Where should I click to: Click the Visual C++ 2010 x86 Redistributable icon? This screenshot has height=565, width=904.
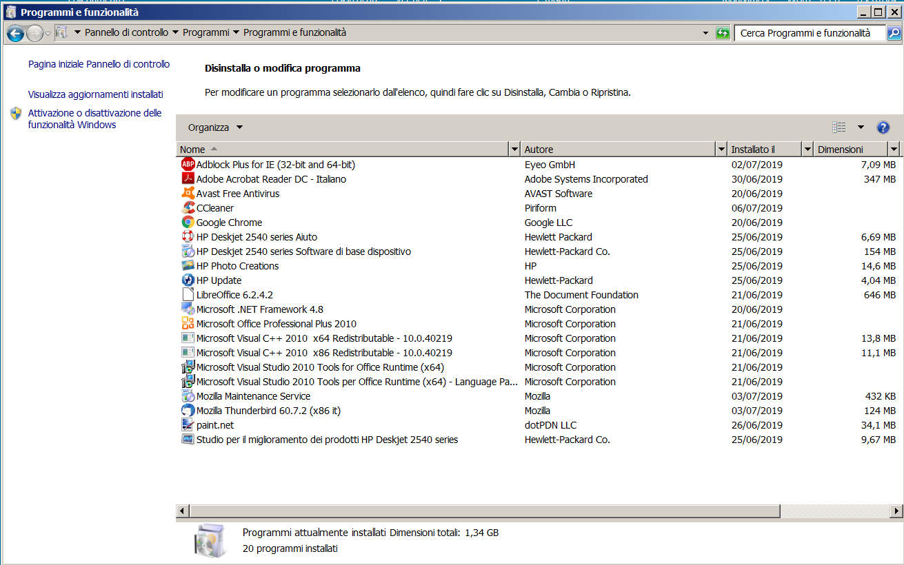[188, 353]
